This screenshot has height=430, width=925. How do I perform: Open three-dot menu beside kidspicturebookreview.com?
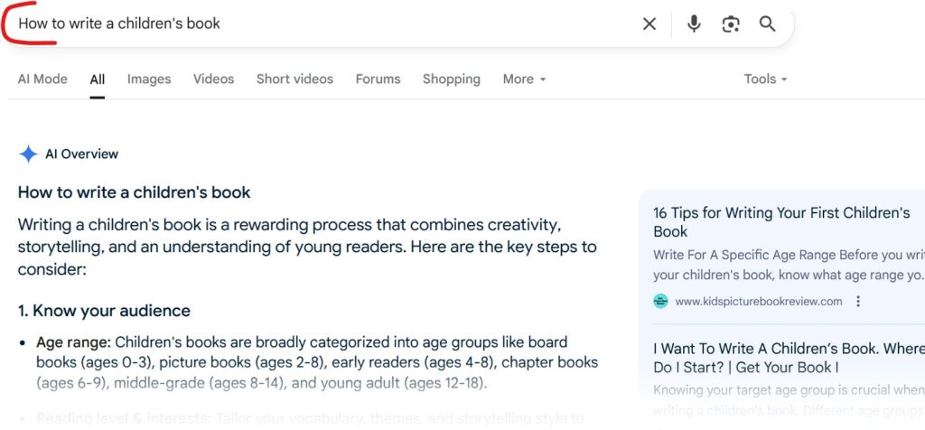coord(858,302)
